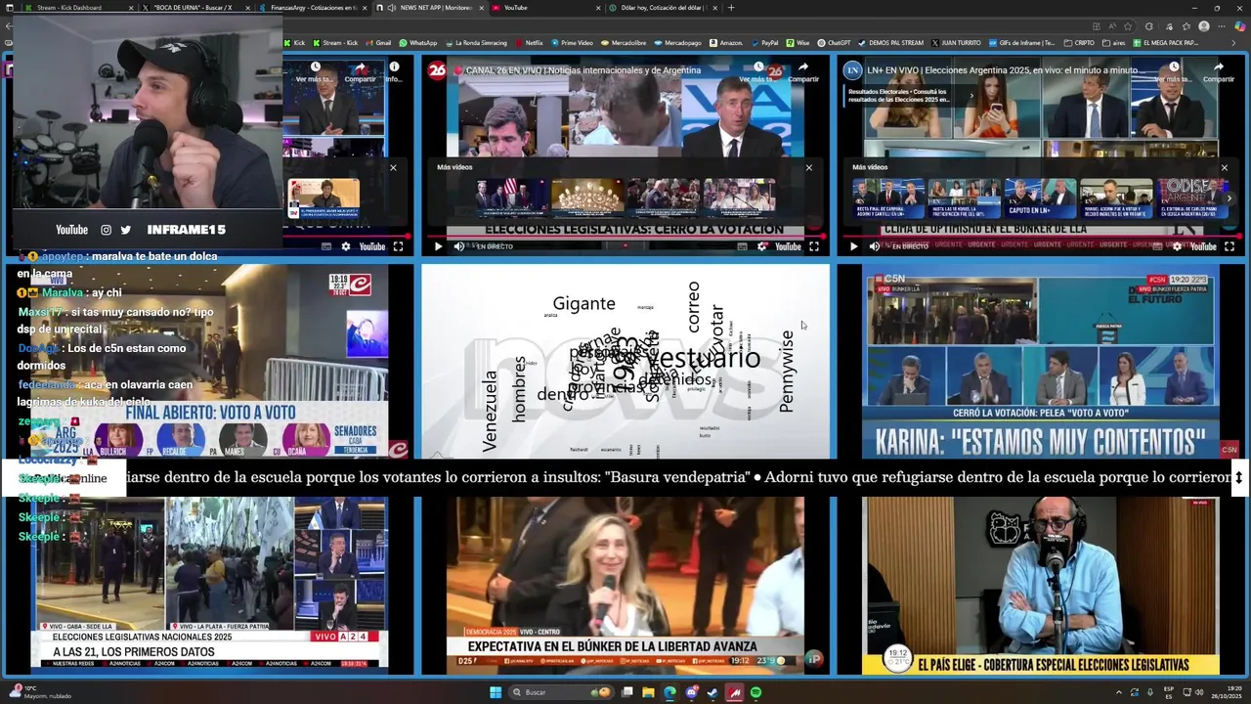Open browser favorites star icon

(1128, 26)
